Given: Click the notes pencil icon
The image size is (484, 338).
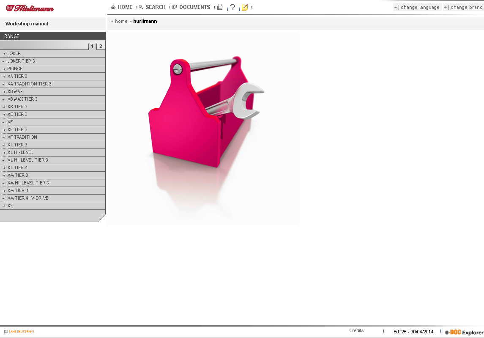Looking at the screenshot, I should 245,7.
